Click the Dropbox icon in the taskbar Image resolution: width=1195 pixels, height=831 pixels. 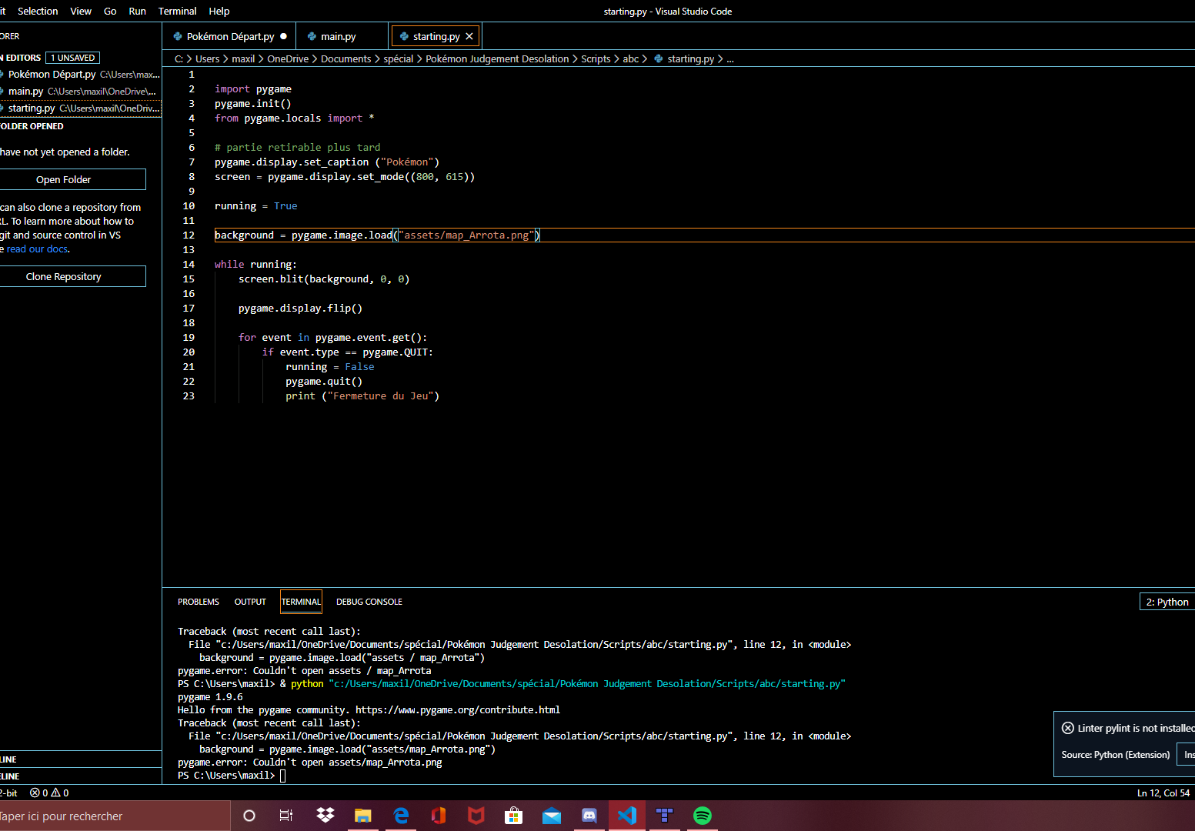(x=325, y=816)
